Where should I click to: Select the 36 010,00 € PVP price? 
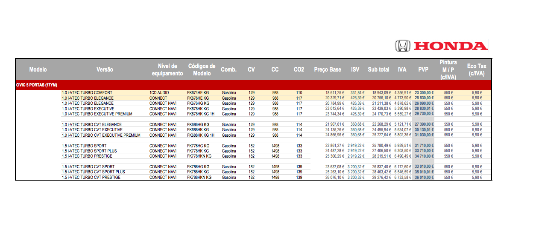coord(424,177)
